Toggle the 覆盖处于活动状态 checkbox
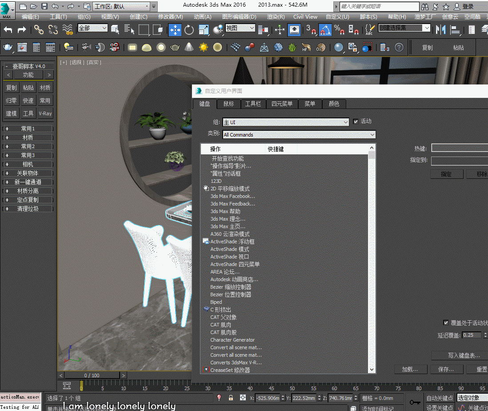The width and height of the screenshot is (488, 411). click(x=446, y=323)
